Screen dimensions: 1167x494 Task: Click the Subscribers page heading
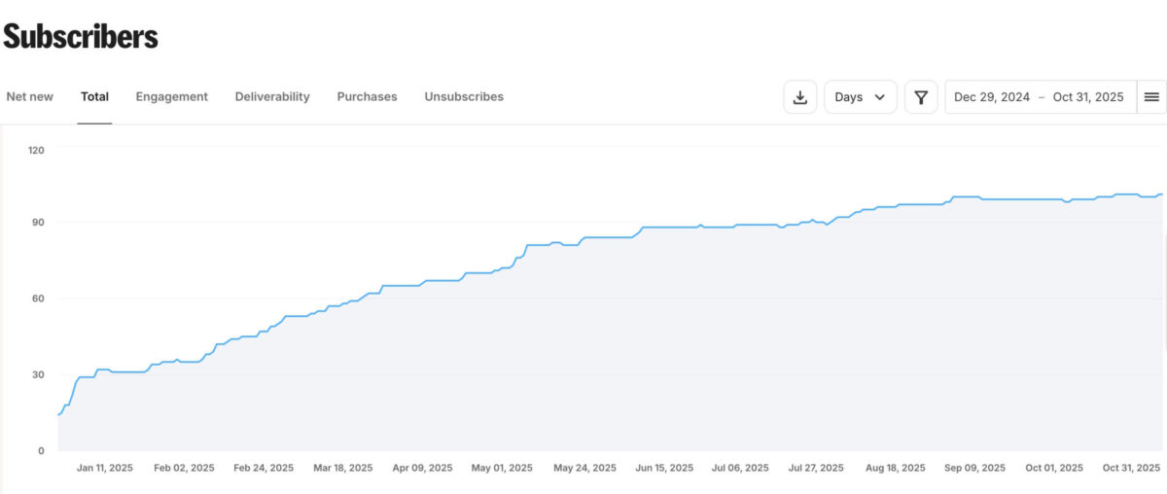81,37
